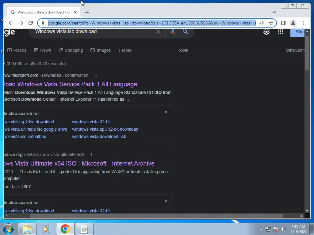314x235 pixels.
Task: Click the search box containing Windows vista iso download
Action: pyautogui.click(x=94, y=32)
